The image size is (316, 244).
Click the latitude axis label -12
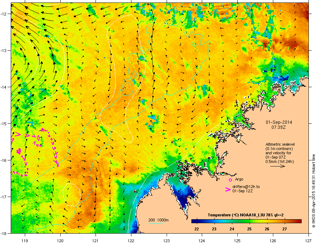tap(4, 14)
